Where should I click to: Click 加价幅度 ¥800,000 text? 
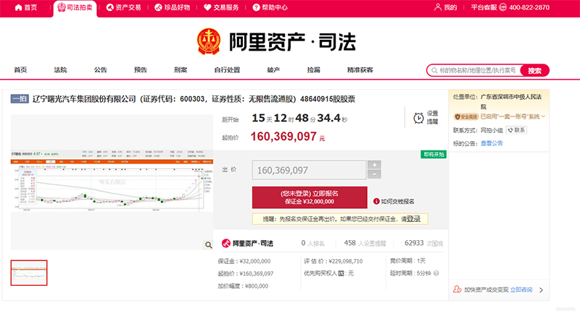pyautogui.click(x=243, y=286)
